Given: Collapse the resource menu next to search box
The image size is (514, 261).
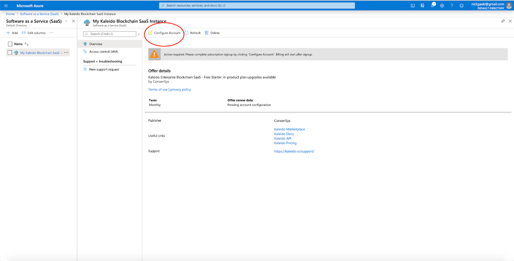Looking at the screenshot, I should (x=139, y=34).
